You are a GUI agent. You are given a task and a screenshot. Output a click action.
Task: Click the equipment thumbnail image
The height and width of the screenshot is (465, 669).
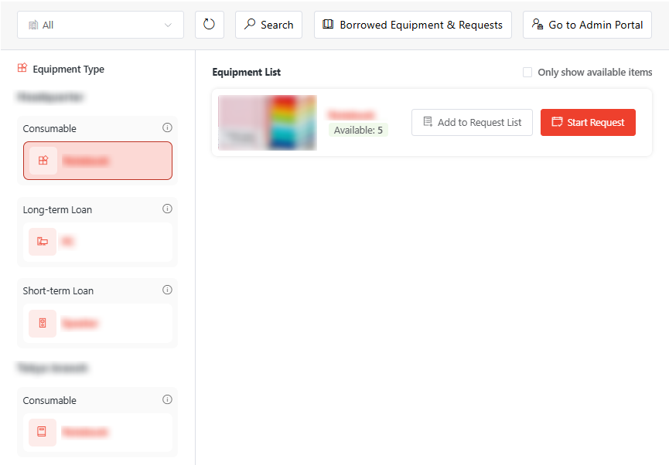[x=268, y=122]
